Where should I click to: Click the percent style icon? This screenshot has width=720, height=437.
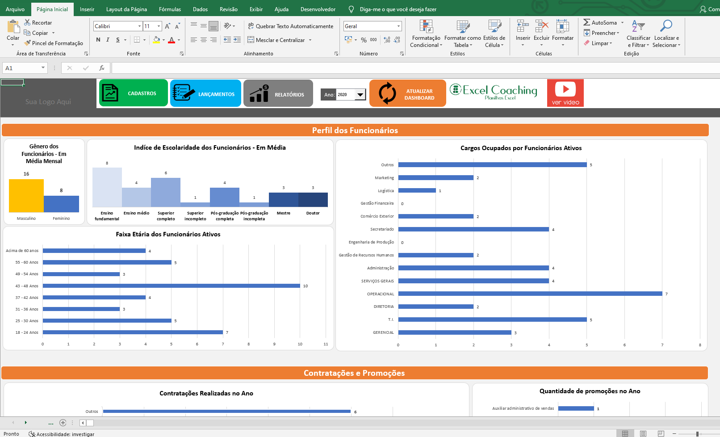click(x=364, y=40)
